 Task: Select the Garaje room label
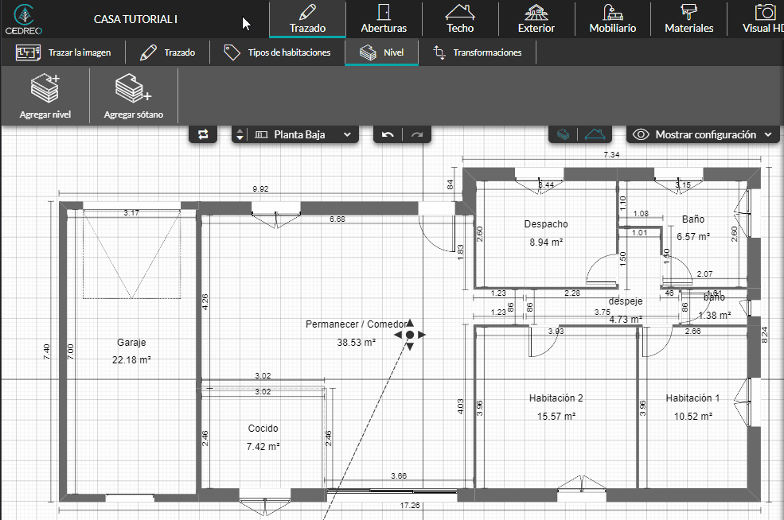tap(131, 342)
